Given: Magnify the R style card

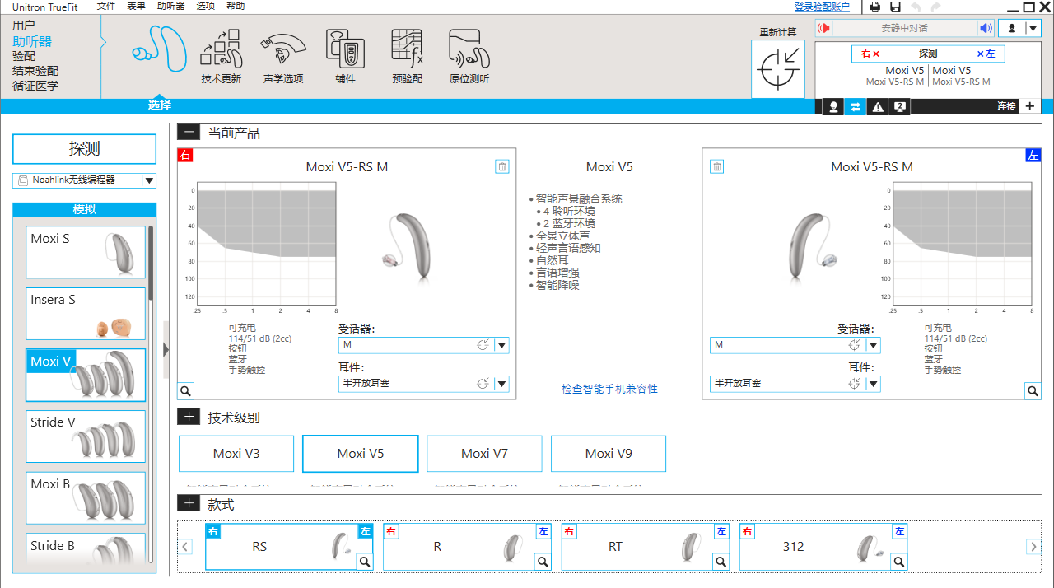Looking at the screenshot, I should pos(543,562).
